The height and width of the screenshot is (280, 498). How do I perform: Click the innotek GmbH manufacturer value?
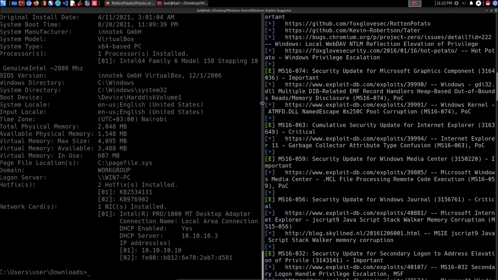click(x=119, y=32)
